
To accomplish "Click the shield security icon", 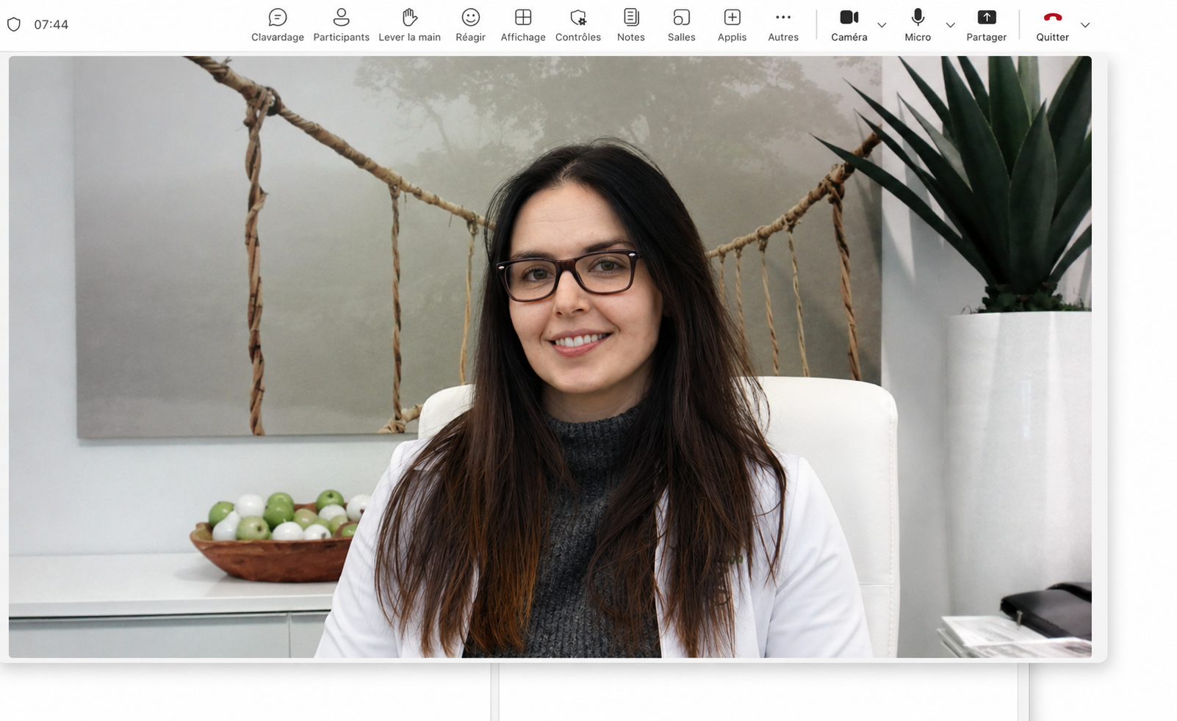I will [x=14, y=24].
